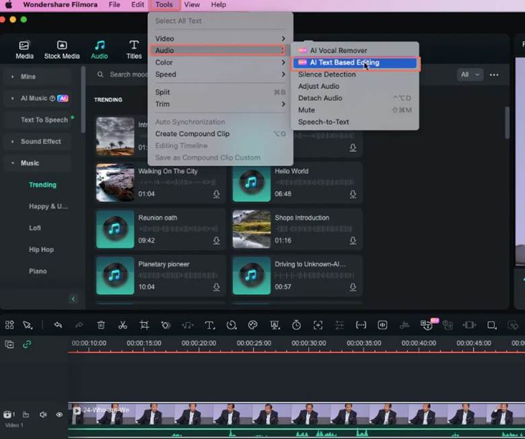Select the Trending music category
This screenshot has height=439, width=525.
click(42, 185)
